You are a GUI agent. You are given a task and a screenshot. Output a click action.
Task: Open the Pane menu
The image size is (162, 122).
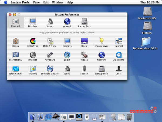tap(36, 2)
